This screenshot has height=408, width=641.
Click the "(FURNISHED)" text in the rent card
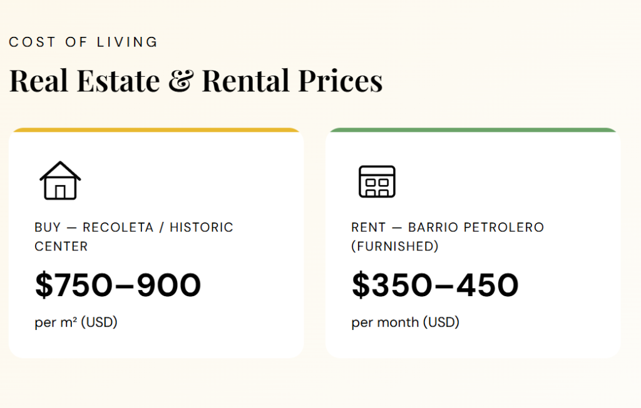(x=395, y=246)
